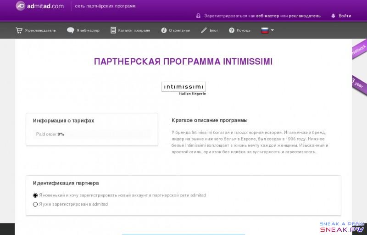Click the question mark help icon
The height and width of the screenshot is (235, 367).
point(232,30)
